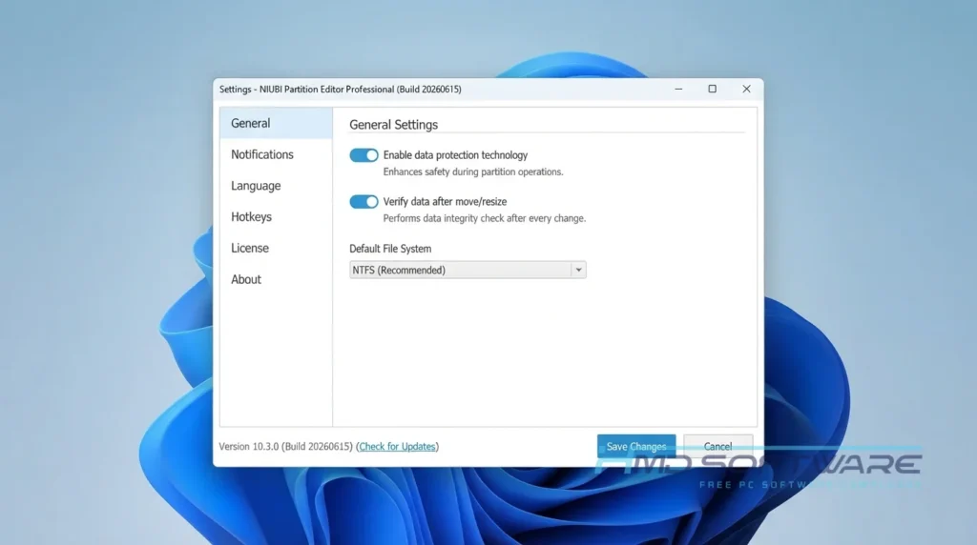Click Version 10.3.0 build text

[x=285, y=447]
